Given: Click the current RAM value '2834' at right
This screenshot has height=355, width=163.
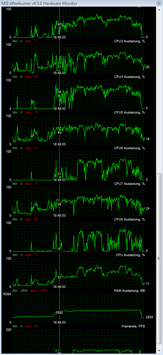Looking at the screenshot, I should coord(149,317).
